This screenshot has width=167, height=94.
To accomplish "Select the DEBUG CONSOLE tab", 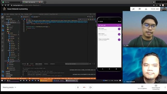I will 39,64.
